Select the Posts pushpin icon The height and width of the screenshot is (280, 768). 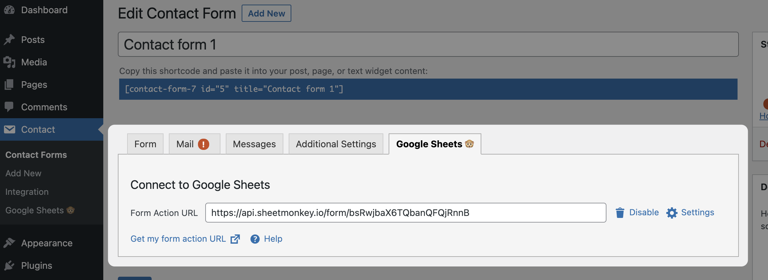coord(10,39)
